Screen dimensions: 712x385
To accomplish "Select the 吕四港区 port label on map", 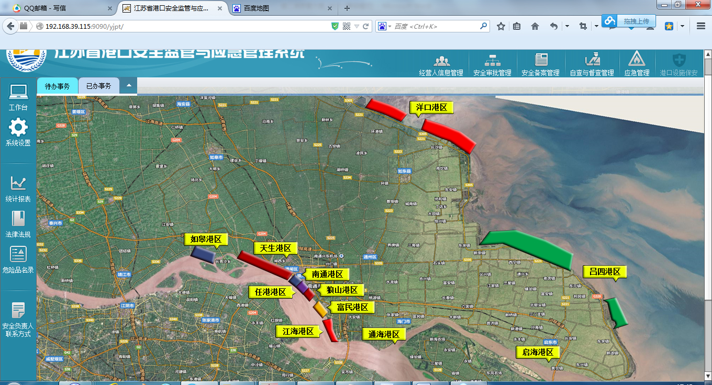I will [x=604, y=272].
